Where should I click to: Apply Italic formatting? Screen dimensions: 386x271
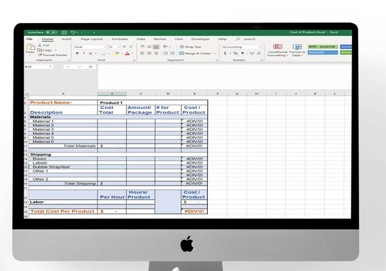tap(84, 54)
